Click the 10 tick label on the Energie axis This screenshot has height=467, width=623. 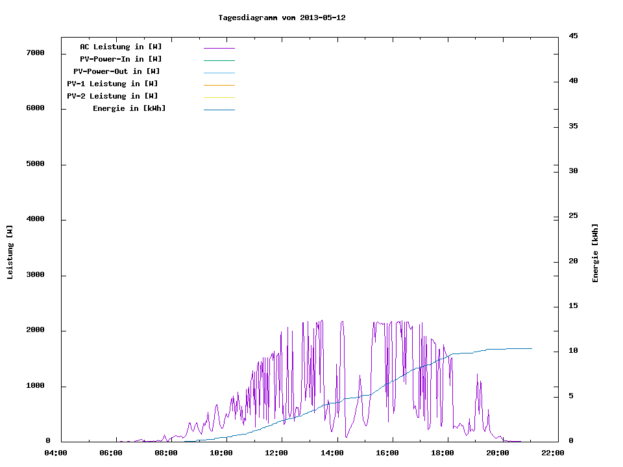[x=573, y=351]
